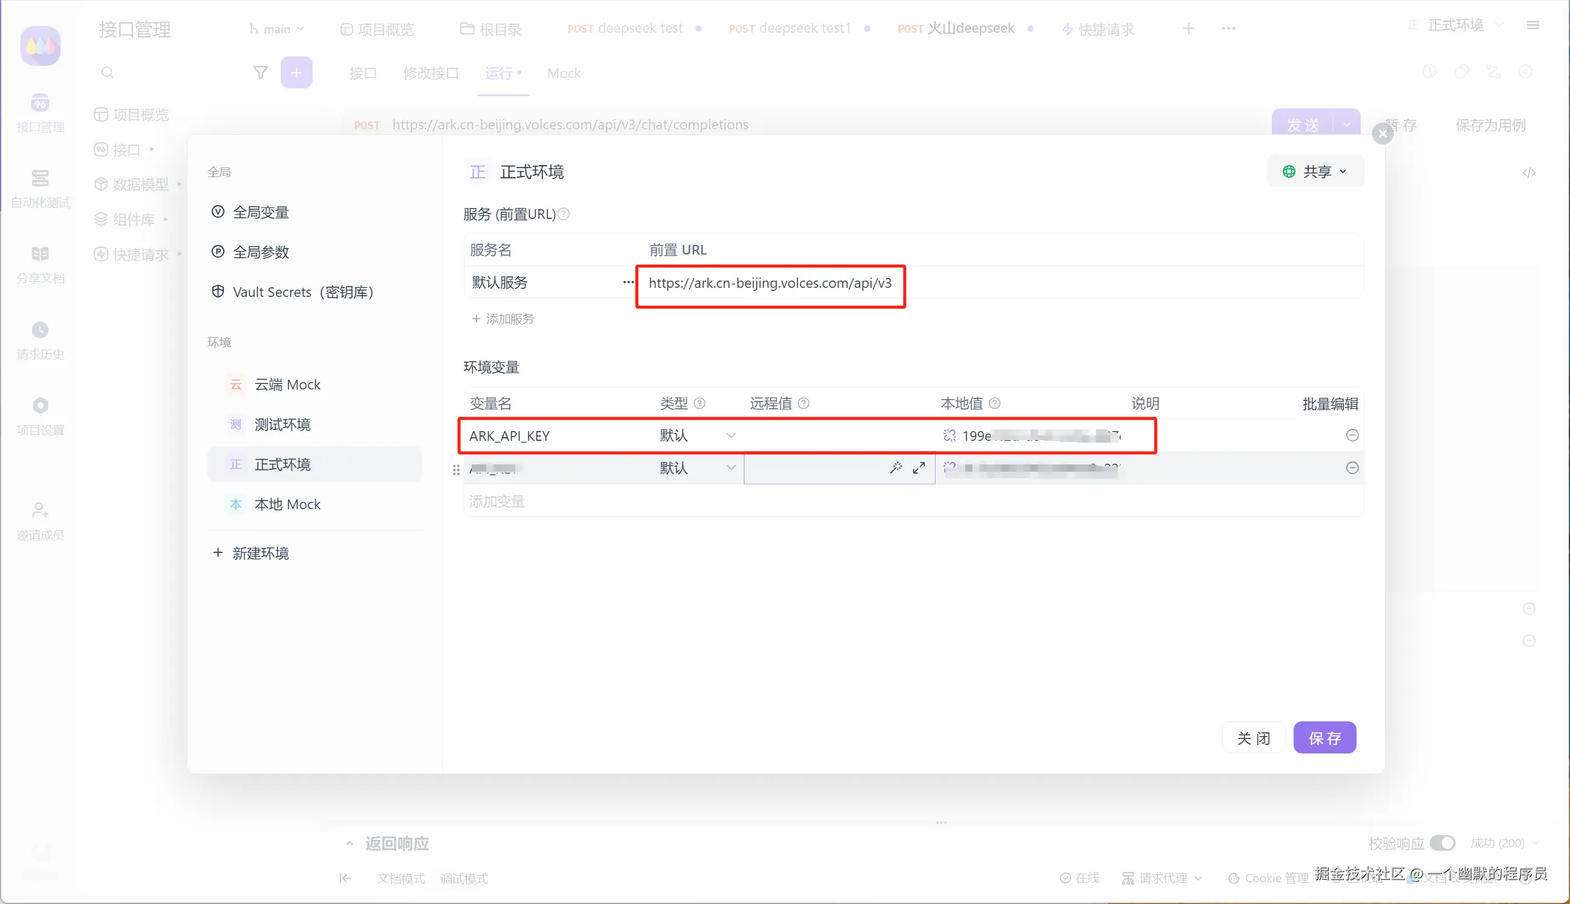Click the expand icon in remote value field
The width and height of the screenshot is (1570, 904).
[919, 467]
